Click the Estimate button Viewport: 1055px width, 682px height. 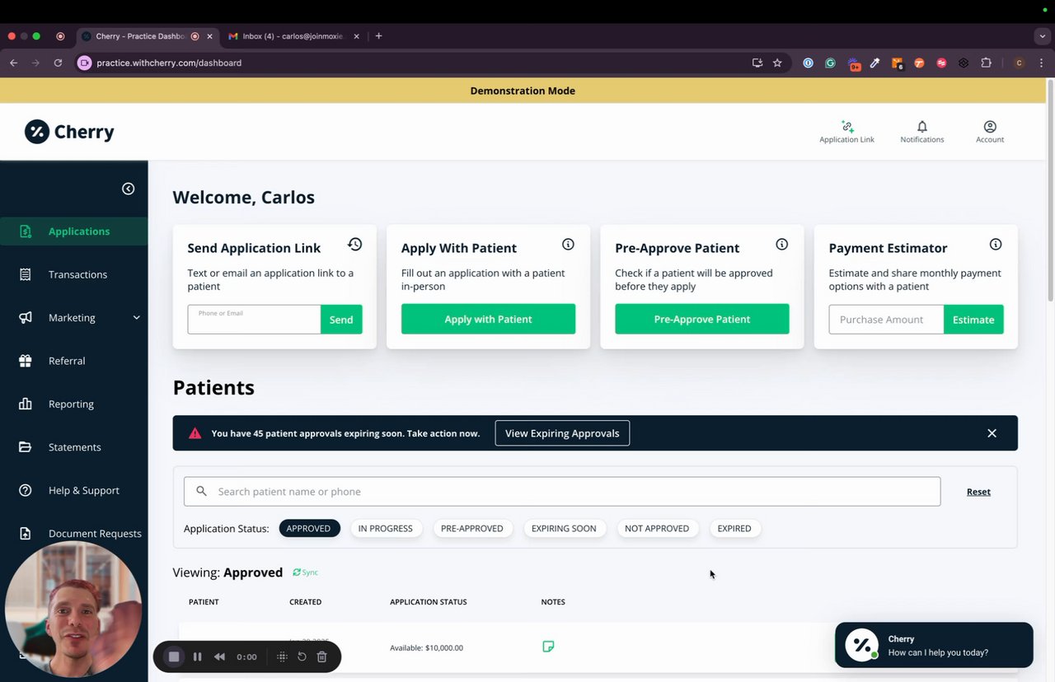pyautogui.click(x=973, y=320)
